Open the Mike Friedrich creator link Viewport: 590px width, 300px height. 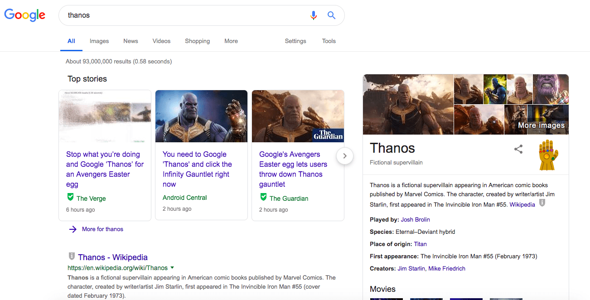(x=447, y=269)
